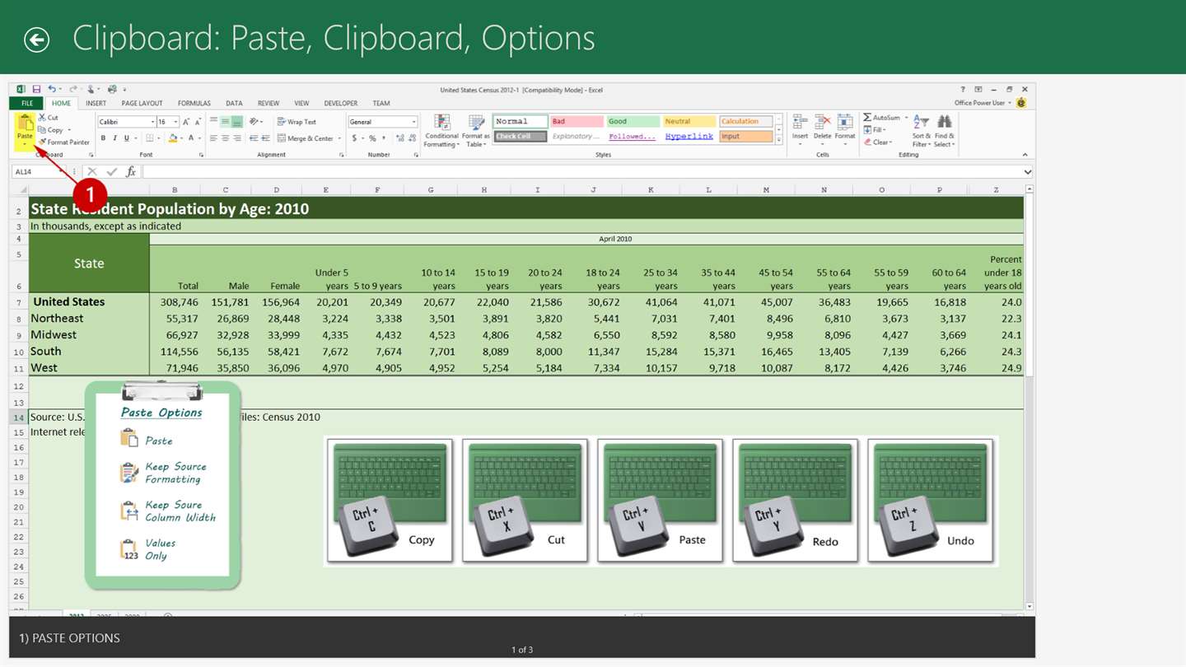Click the Decrease Font Size icon
The height and width of the screenshot is (667, 1186).
198,122
